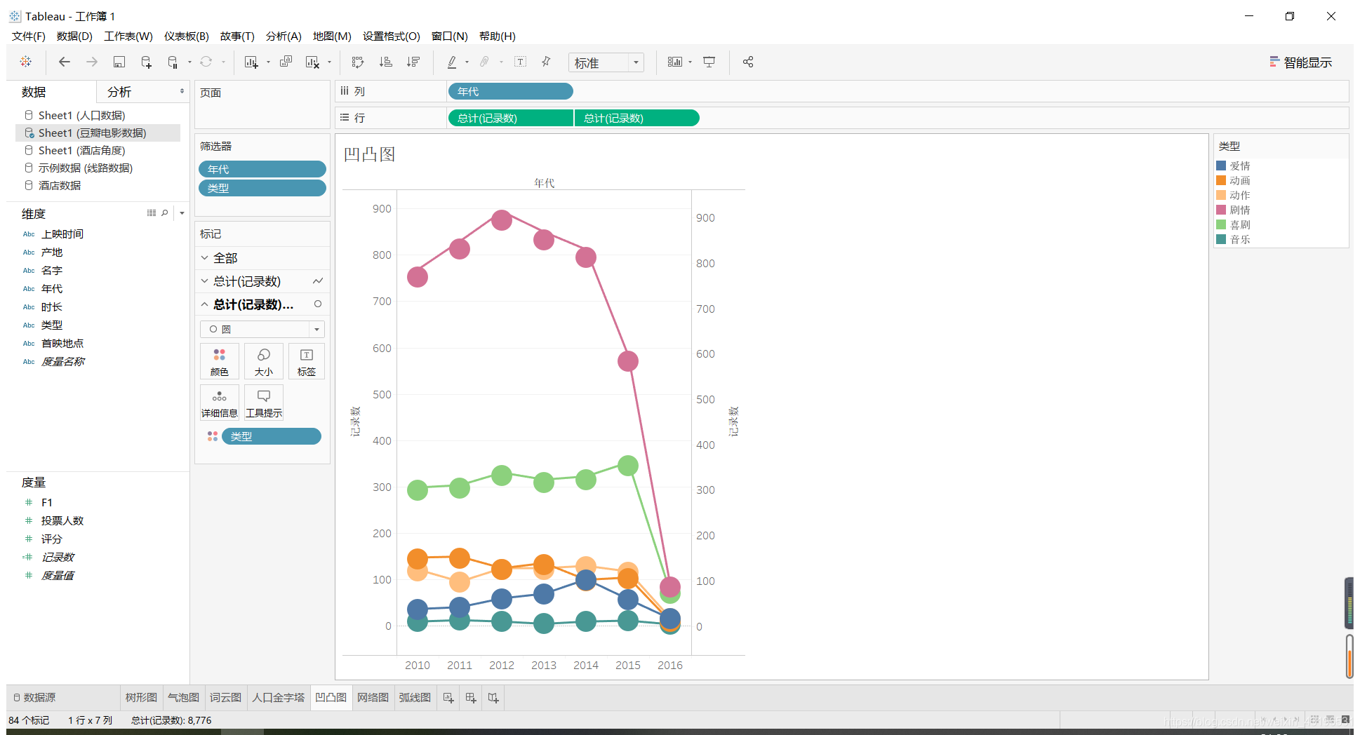1360x735 pixels.
Task: Open the 分析(A) menu
Action: tap(284, 36)
